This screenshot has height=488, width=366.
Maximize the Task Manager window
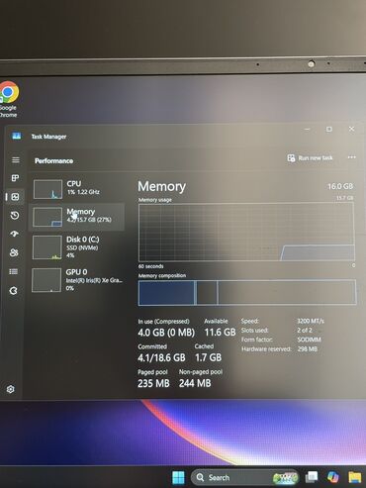(329, 129)
